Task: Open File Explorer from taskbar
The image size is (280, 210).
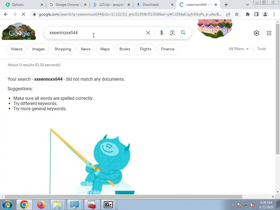Action: click(57, 205)
